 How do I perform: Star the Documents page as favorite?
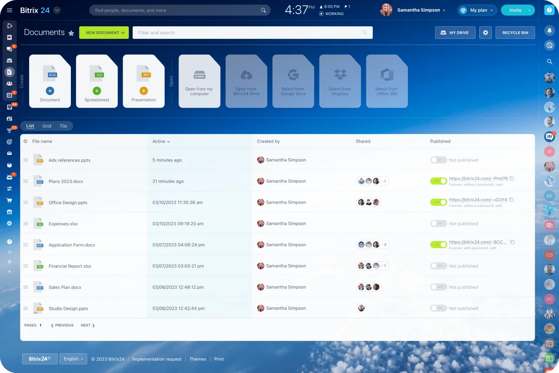[x=71, y=33]
